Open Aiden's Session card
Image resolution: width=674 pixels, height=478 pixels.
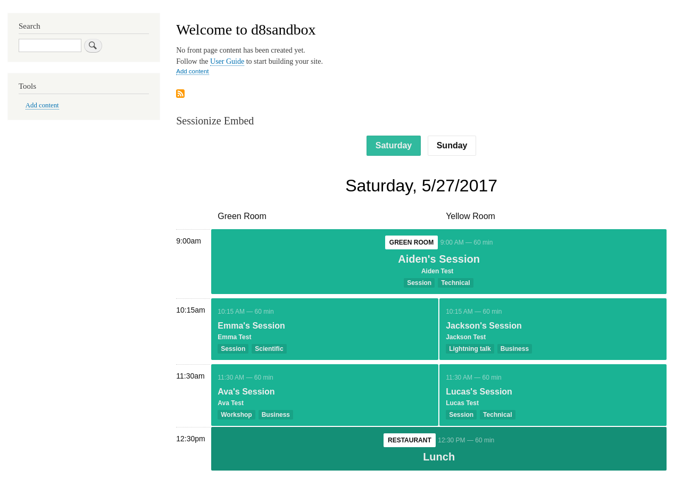438,258
